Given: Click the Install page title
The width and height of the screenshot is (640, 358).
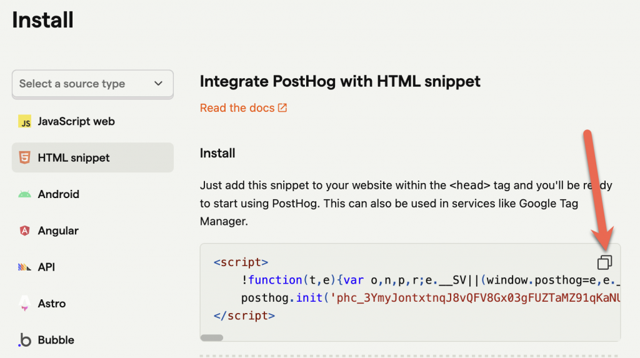Looking at the screenshot, I should [43, 19].
